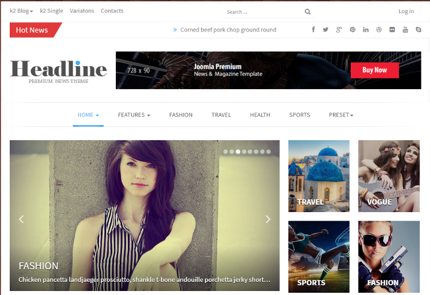The width and height of the screenshot is (430, 295).
Task: Advance slideshow with right arrow
Action: [x=268, y=219]
